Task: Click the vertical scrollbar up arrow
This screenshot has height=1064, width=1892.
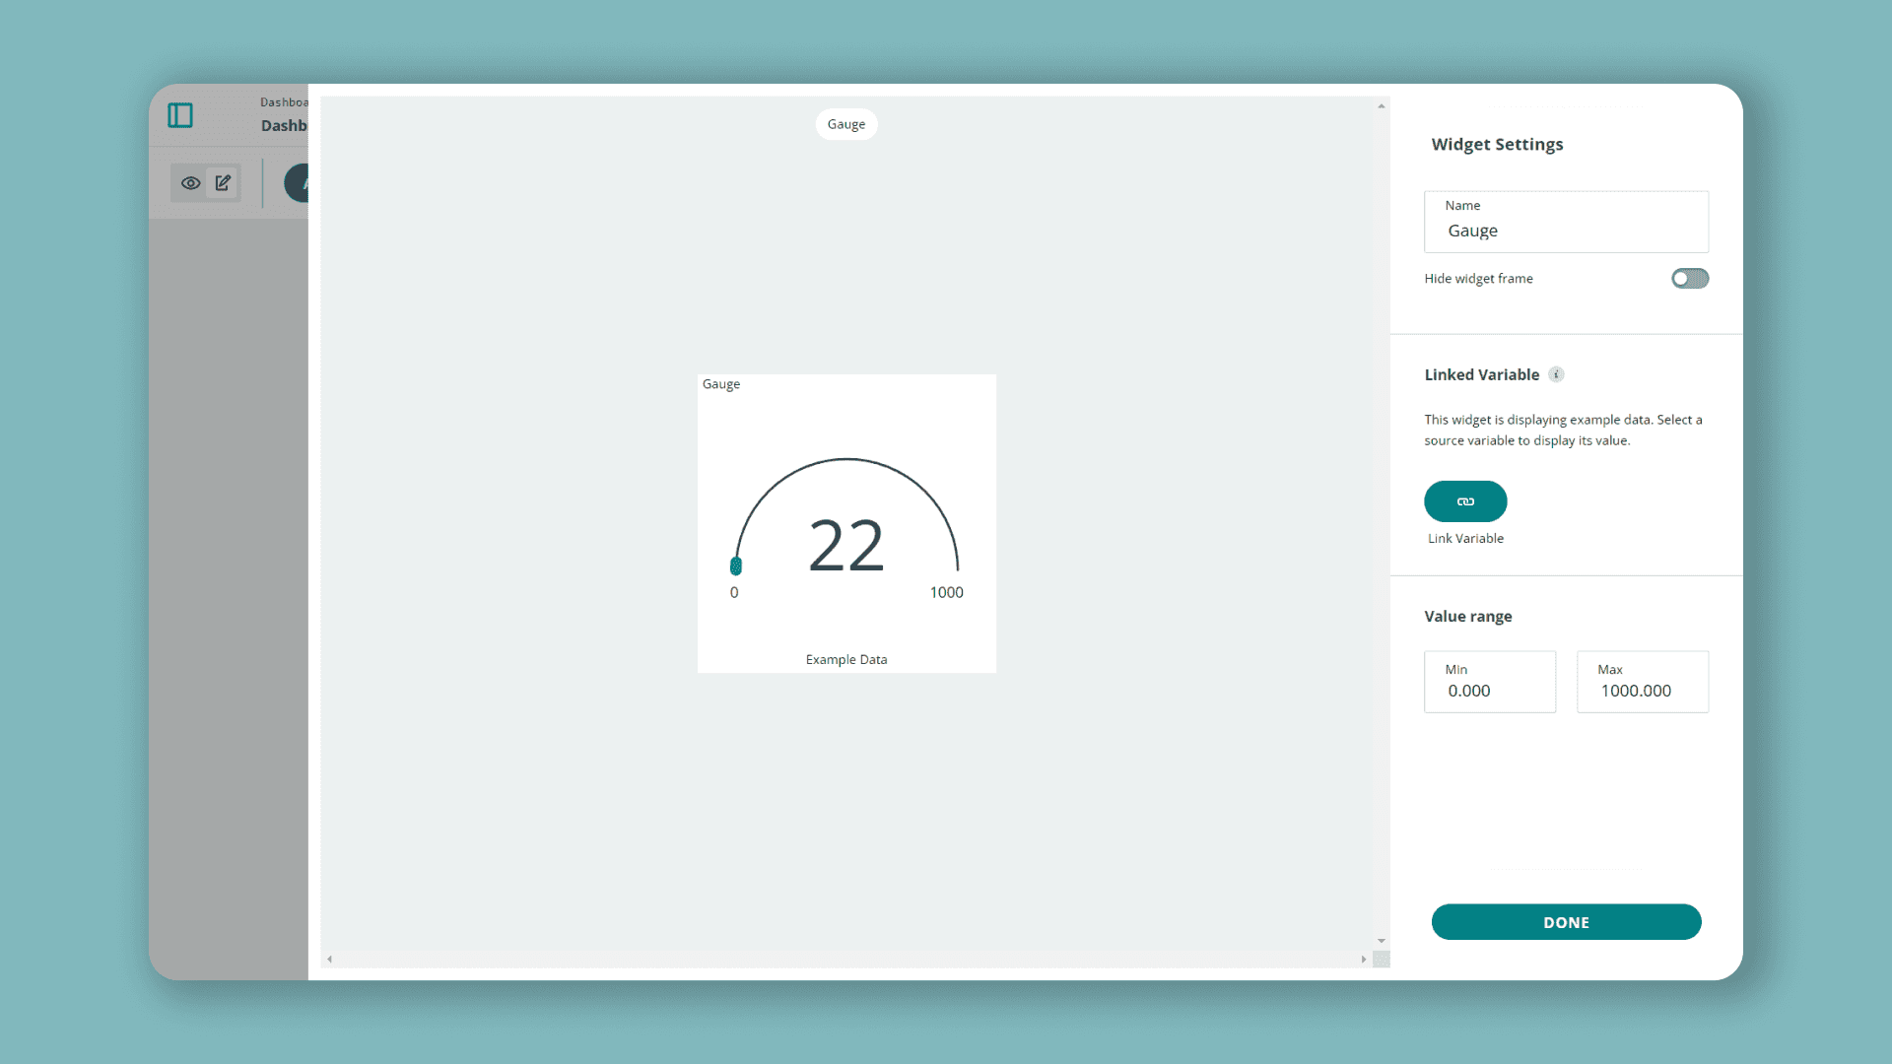Action: click(x=1382, y=106)
